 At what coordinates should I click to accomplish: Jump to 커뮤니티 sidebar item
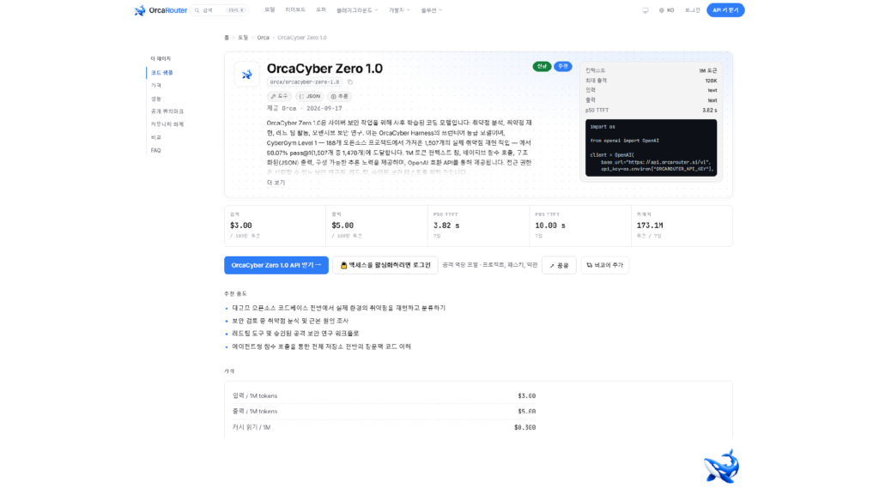coord(167,124)
